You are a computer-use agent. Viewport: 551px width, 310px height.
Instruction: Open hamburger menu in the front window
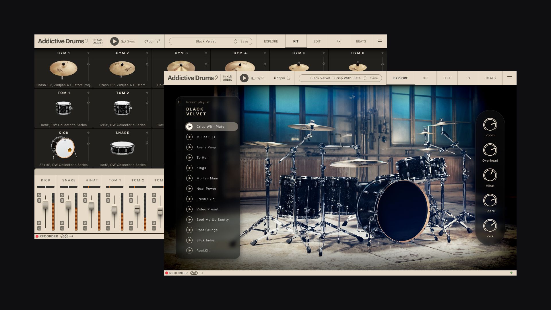[x=510, y=78]
